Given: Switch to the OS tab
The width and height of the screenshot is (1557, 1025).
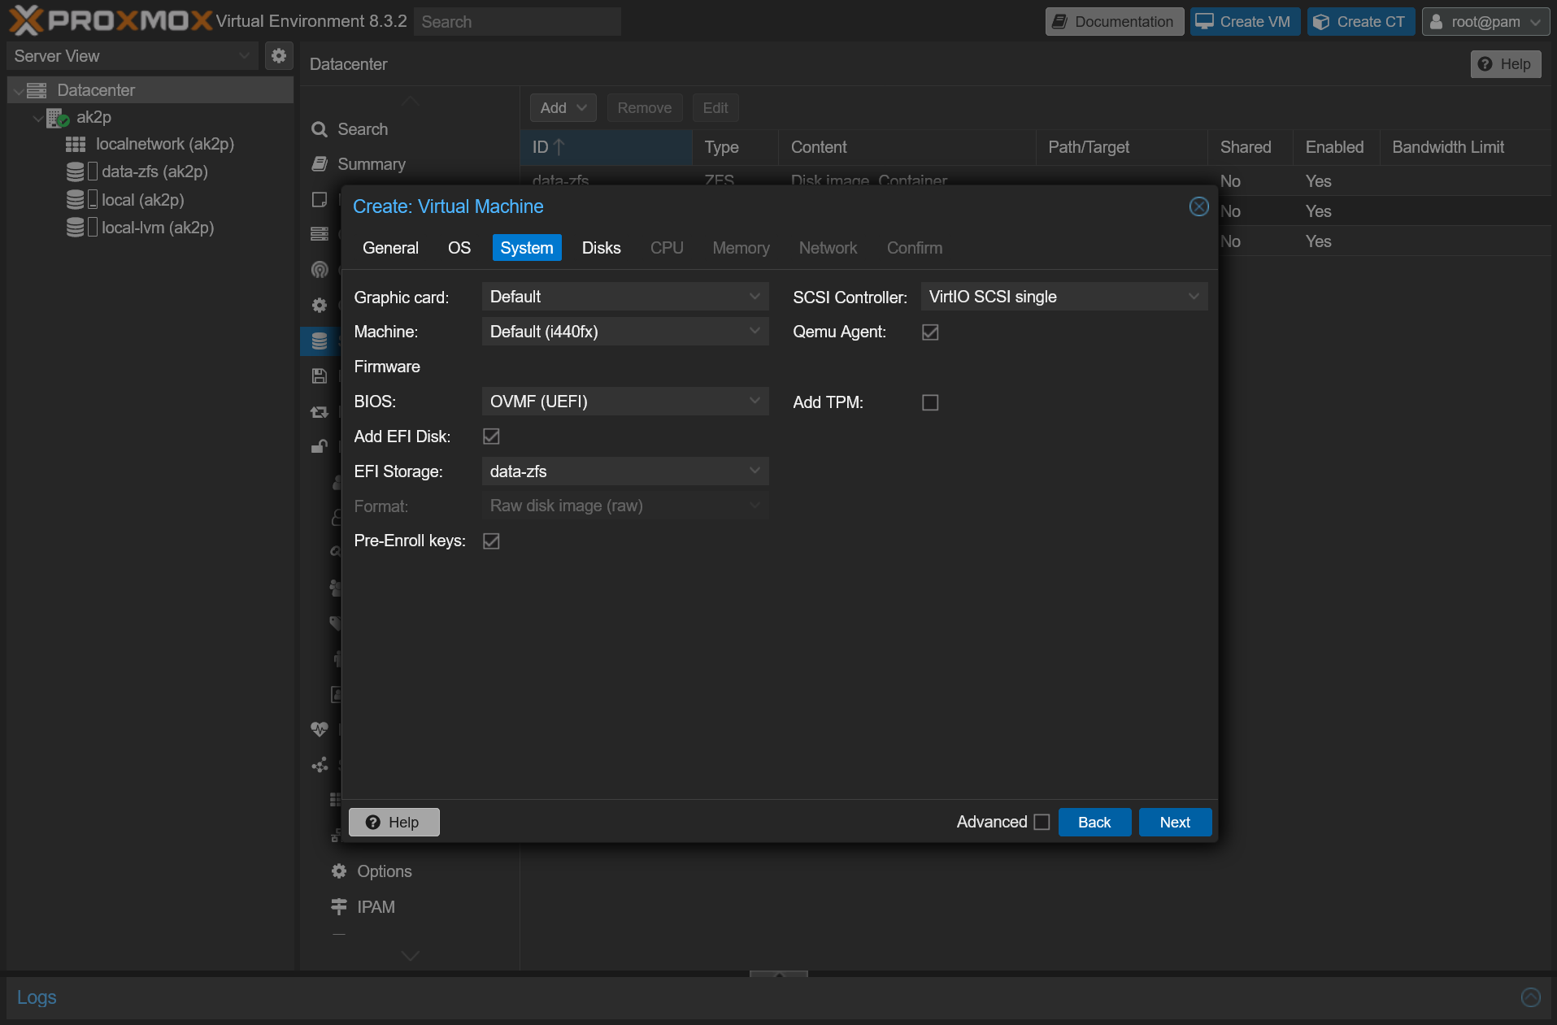Looking at the screenshot, I should point(459,248).
